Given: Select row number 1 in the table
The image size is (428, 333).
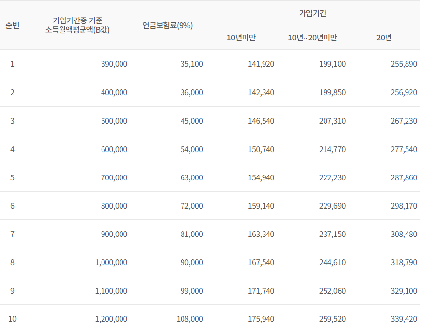Looking at the screenshot, I should (x=12, y=64).
